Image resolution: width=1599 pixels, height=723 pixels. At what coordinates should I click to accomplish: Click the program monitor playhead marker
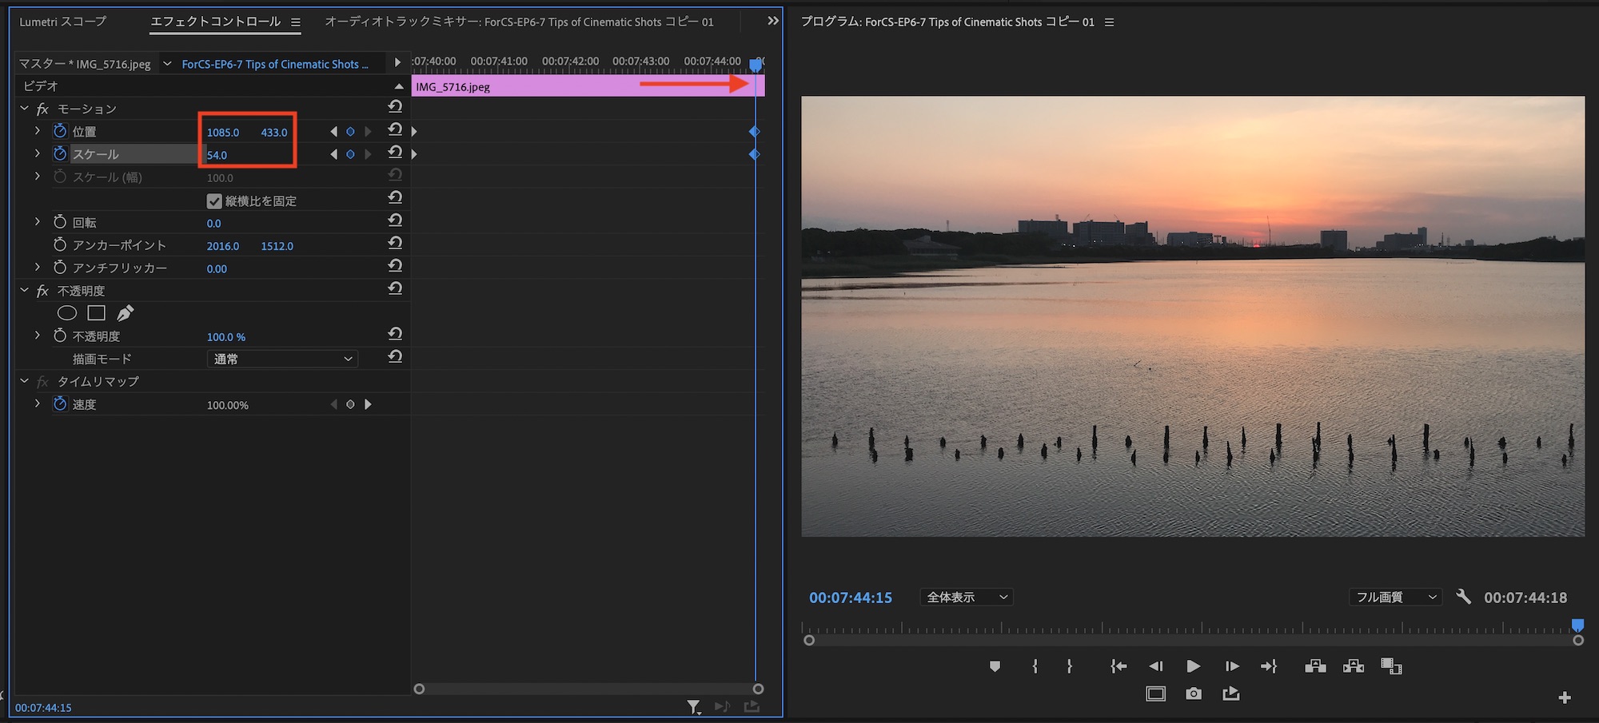click(x=1577, y=625)
